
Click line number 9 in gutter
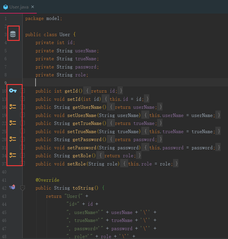point(6,83)
